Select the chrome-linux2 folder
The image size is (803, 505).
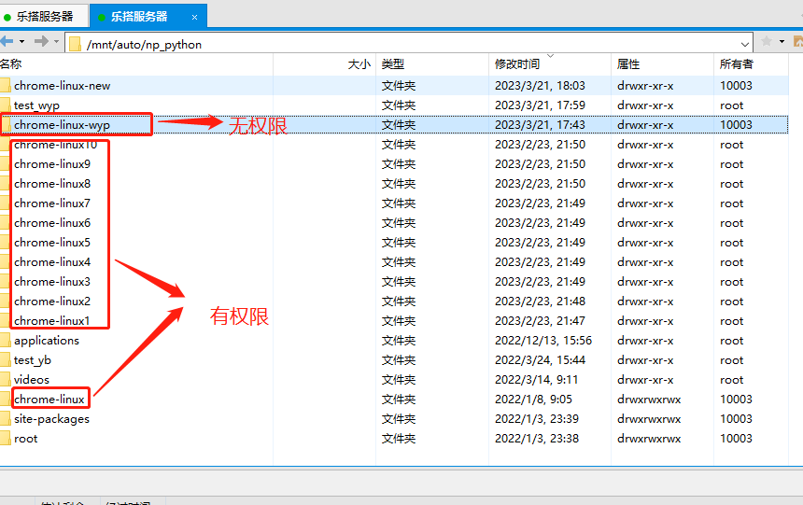coord(52,302)
